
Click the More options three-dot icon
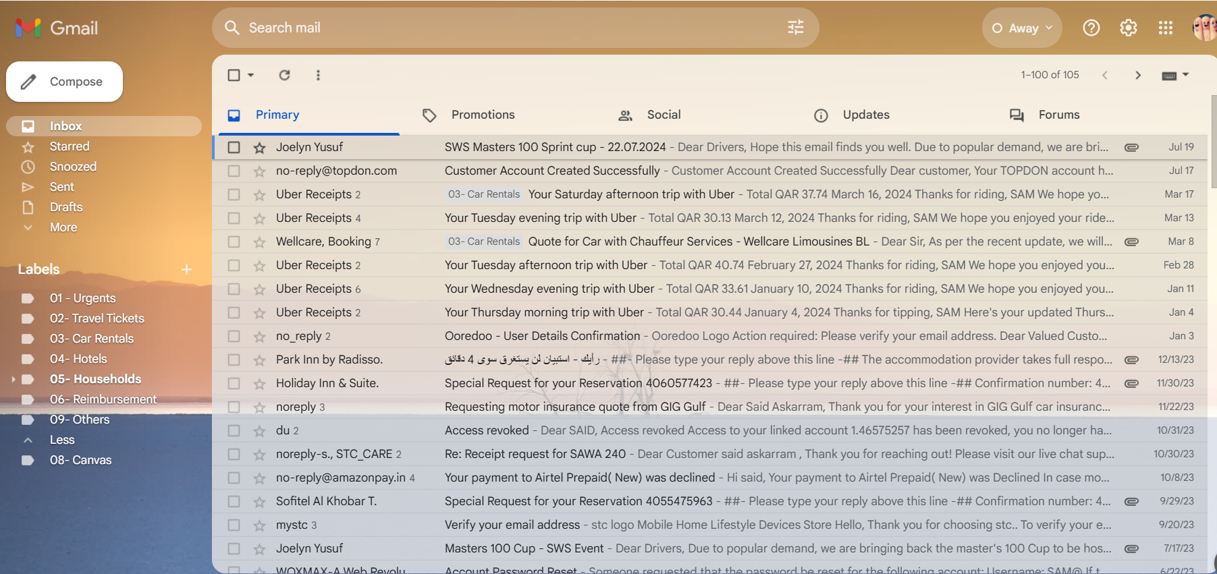(x=318, y=75)
